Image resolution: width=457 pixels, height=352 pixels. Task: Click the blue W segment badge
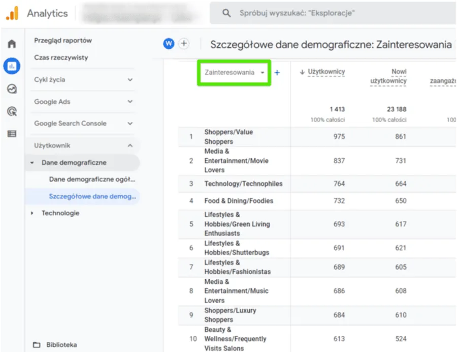(x=169, y=44)
